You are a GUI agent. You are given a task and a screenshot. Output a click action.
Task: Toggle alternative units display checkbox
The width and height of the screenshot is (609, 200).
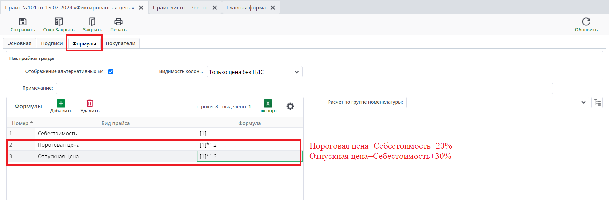pyautogui.click(x=111, y=72)
